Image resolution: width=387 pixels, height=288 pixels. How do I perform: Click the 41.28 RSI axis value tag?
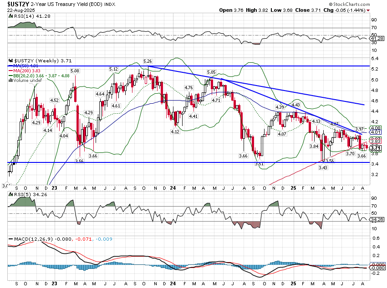(x=377, y=39)
